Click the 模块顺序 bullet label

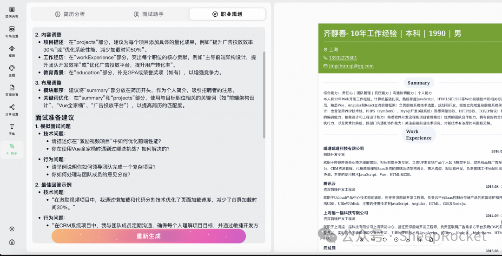click(53, 90)
